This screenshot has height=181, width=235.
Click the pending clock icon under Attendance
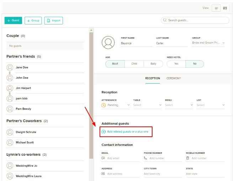click(103, 105)
